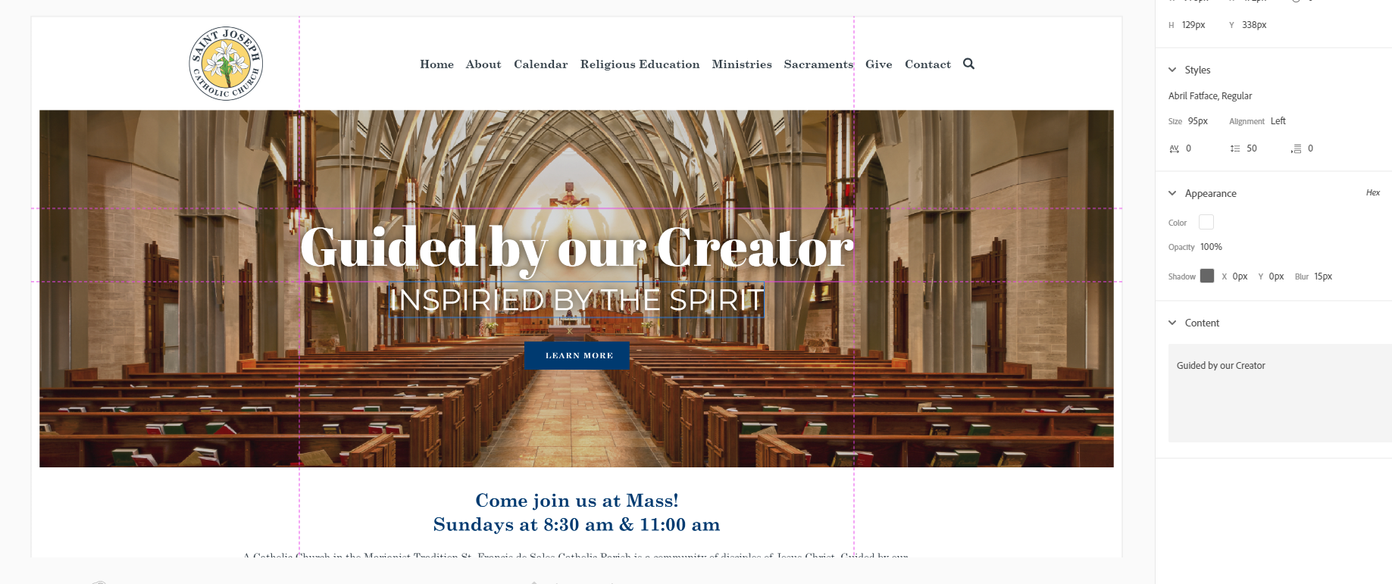This screenshot has height=584, width=1392.
Task: Click the line spacing icon
Action: tap(1235, 148)
